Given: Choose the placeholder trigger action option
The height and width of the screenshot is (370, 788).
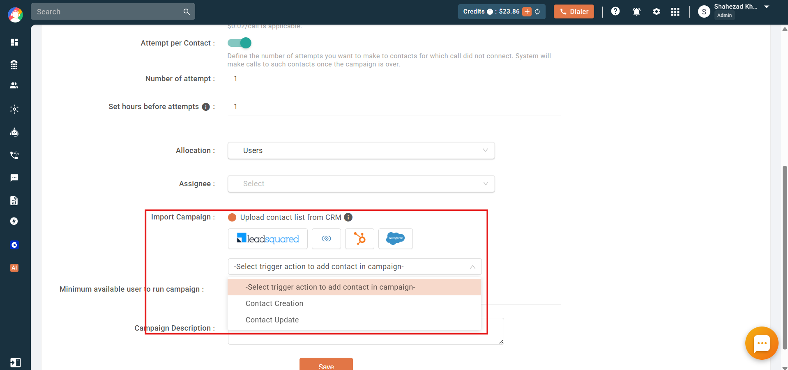Looking at the screenshot, I should 354,287.
